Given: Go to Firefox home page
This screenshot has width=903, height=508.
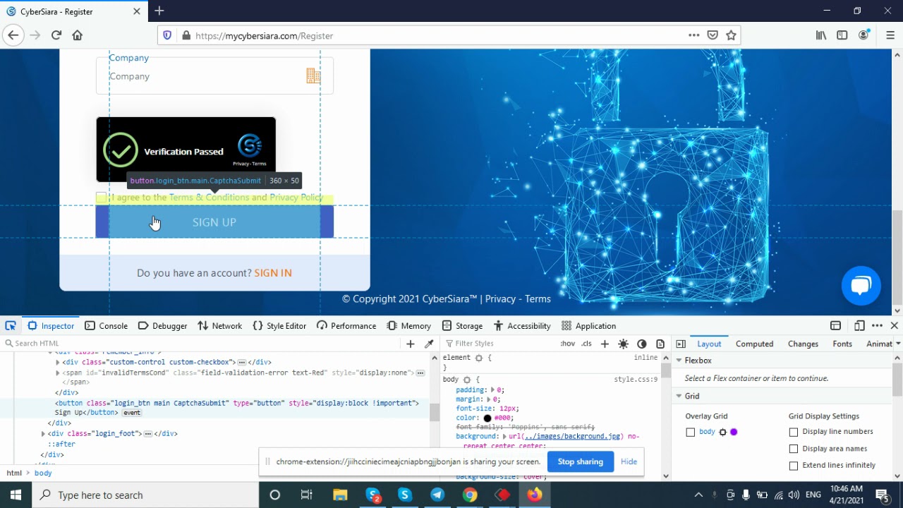Looking at the screenshot, I should pos(78,35).
